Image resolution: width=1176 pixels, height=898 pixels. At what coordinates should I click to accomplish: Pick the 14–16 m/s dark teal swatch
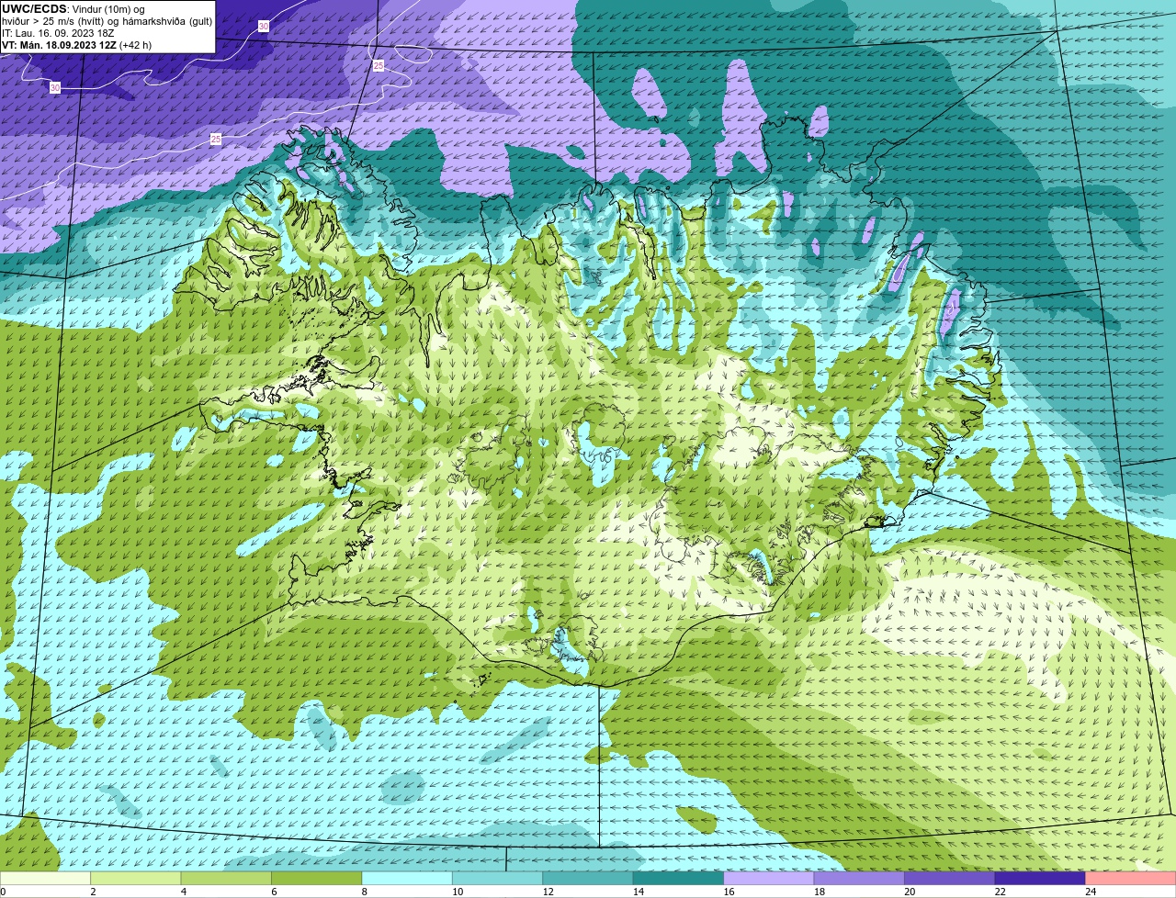(x=678, y=879)
